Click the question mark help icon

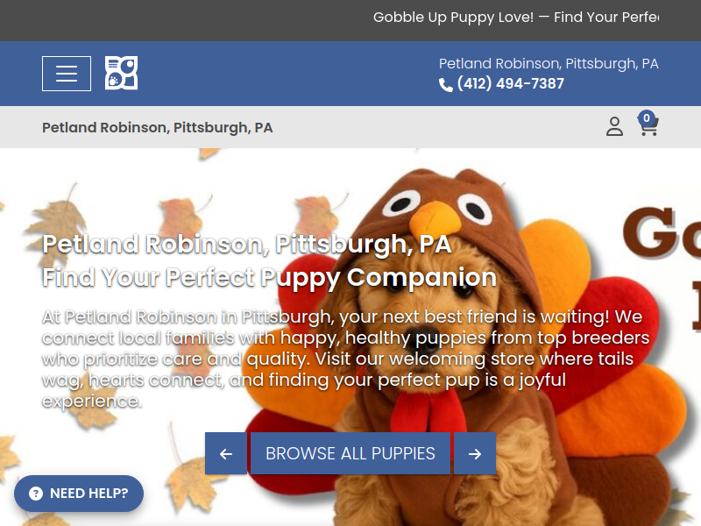pos(36,494)
